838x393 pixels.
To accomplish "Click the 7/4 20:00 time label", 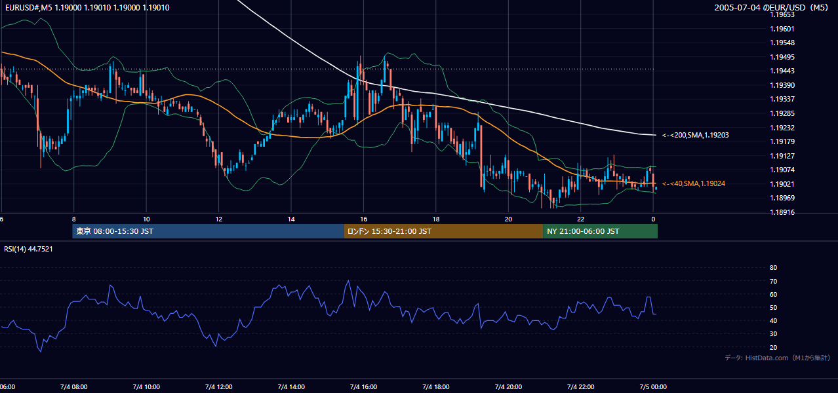I will (508, 386).
